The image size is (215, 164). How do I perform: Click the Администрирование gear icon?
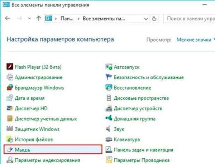pyautogui.click(x=10, y=77)
